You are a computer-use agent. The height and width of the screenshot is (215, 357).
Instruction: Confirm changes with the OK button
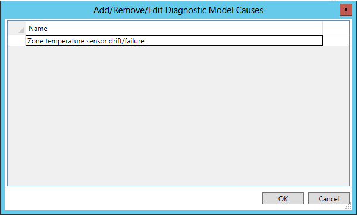pos(283,198)
